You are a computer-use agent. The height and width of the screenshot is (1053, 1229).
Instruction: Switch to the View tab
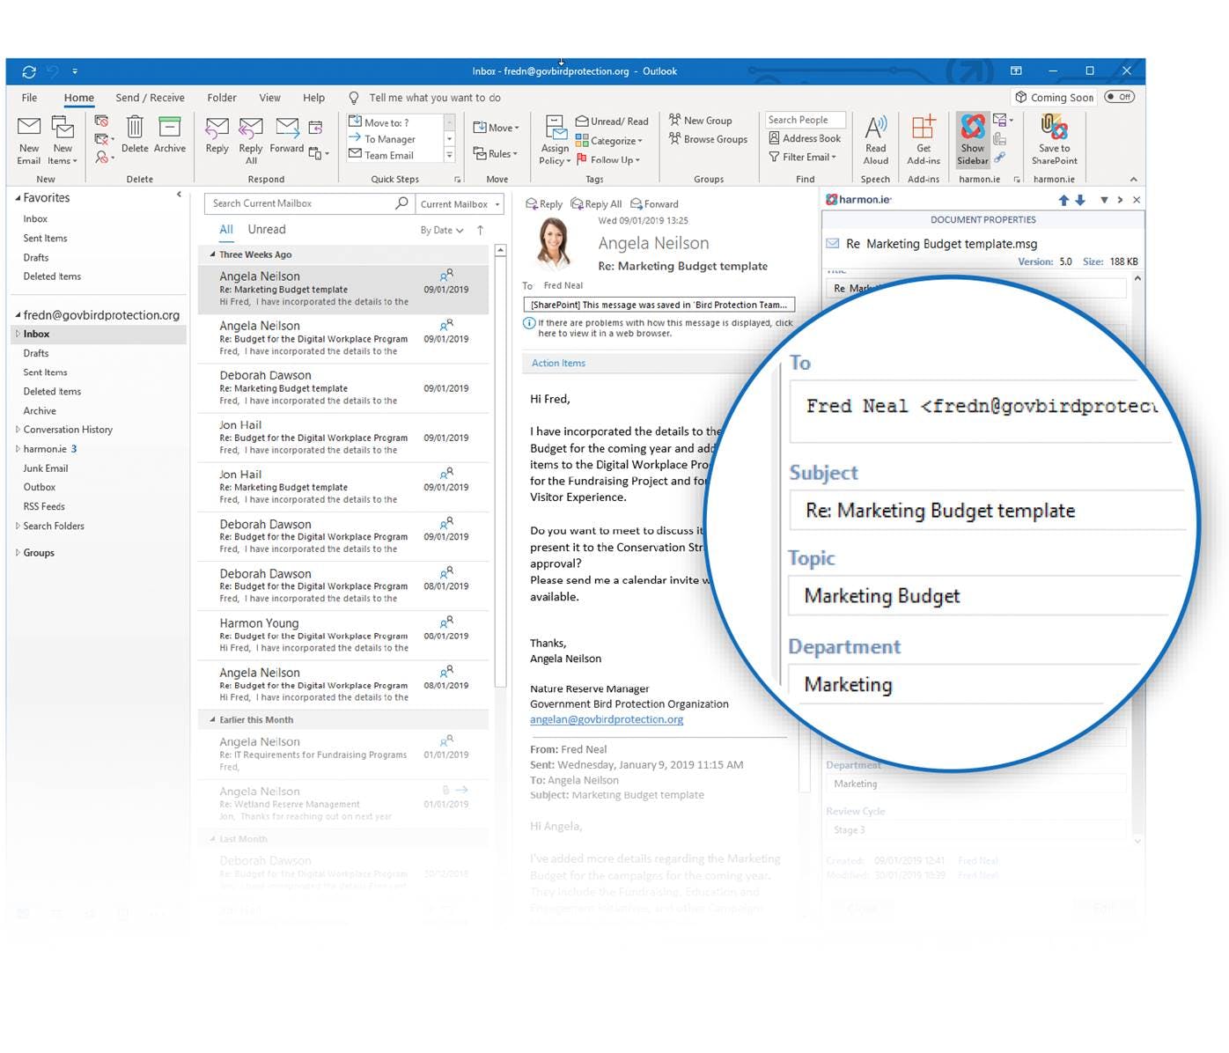click(x=269, y=98)
